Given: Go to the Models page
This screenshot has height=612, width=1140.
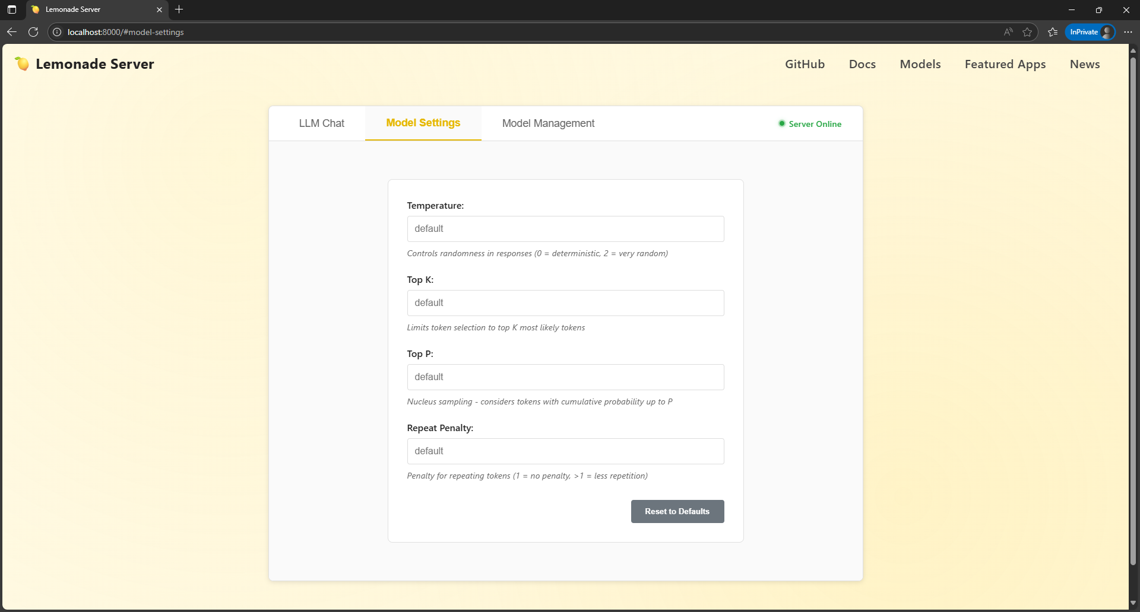Looking at the screenshot, I should 920,64.
